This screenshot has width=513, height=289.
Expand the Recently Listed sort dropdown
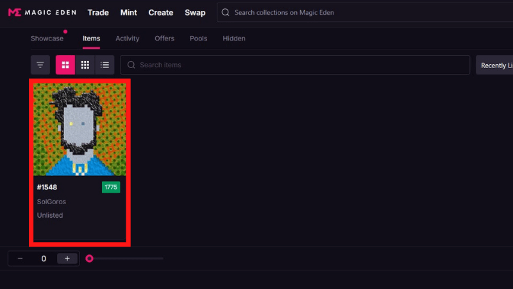[x=494, y=66]
